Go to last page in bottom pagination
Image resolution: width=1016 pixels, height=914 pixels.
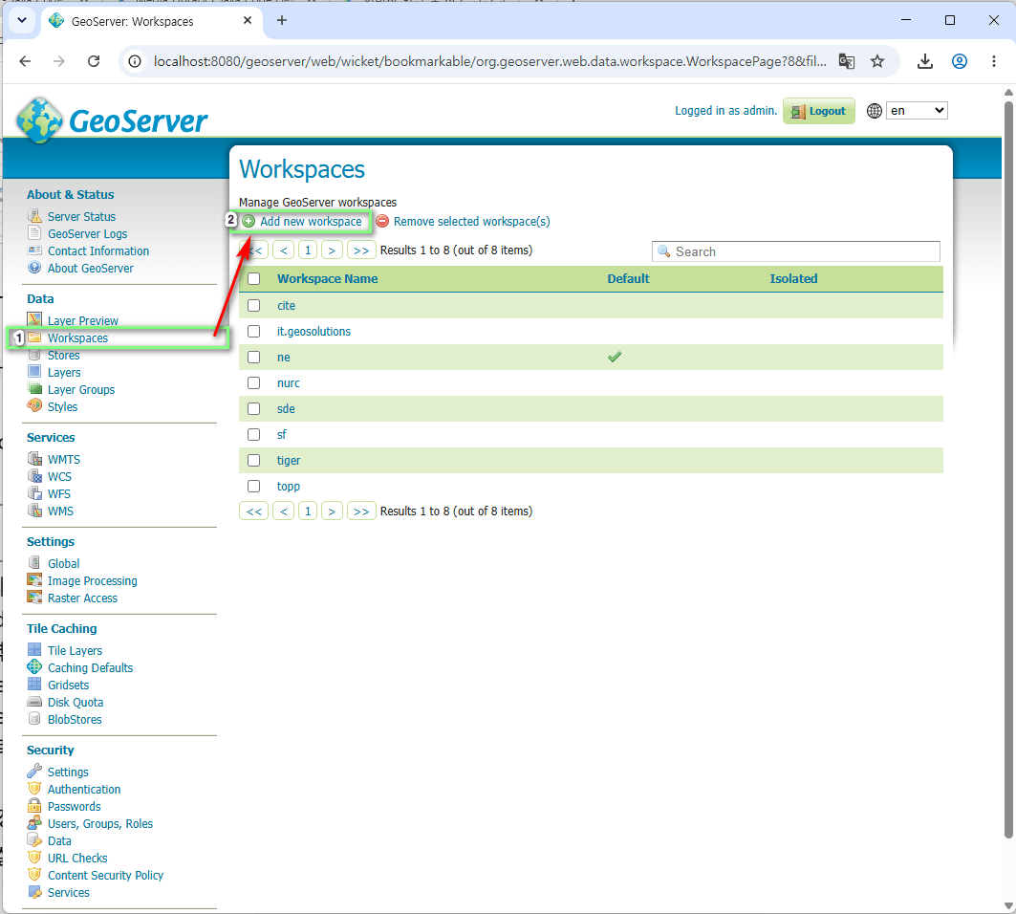[361, 511]
